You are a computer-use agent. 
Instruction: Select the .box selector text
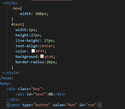(x=16, y=8)
